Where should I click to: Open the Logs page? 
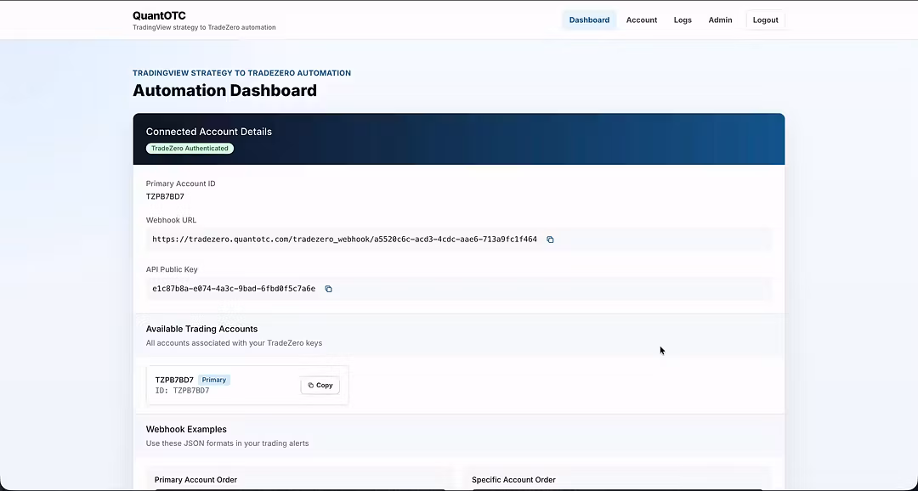(683, 20)
